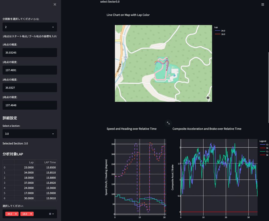Click the Composite Acceleration chart plot area
Viewport: 269px width, 221px height.
[219, 177]
